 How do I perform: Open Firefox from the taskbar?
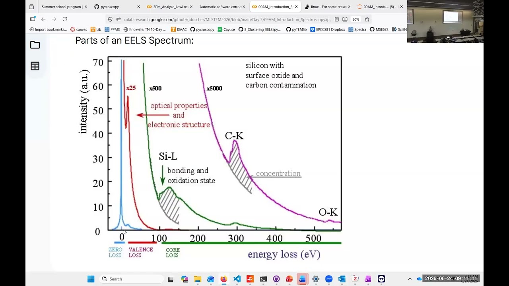(x=223, y=279)
